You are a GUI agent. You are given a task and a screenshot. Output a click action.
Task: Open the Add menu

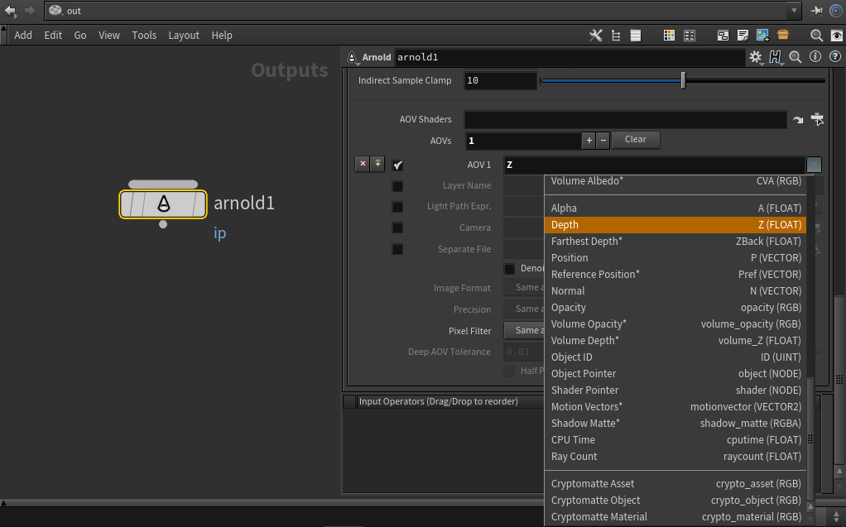23,35
